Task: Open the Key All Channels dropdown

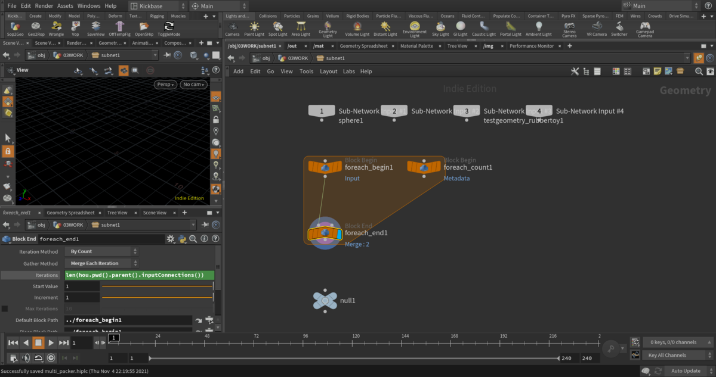Action: [677, 355]
